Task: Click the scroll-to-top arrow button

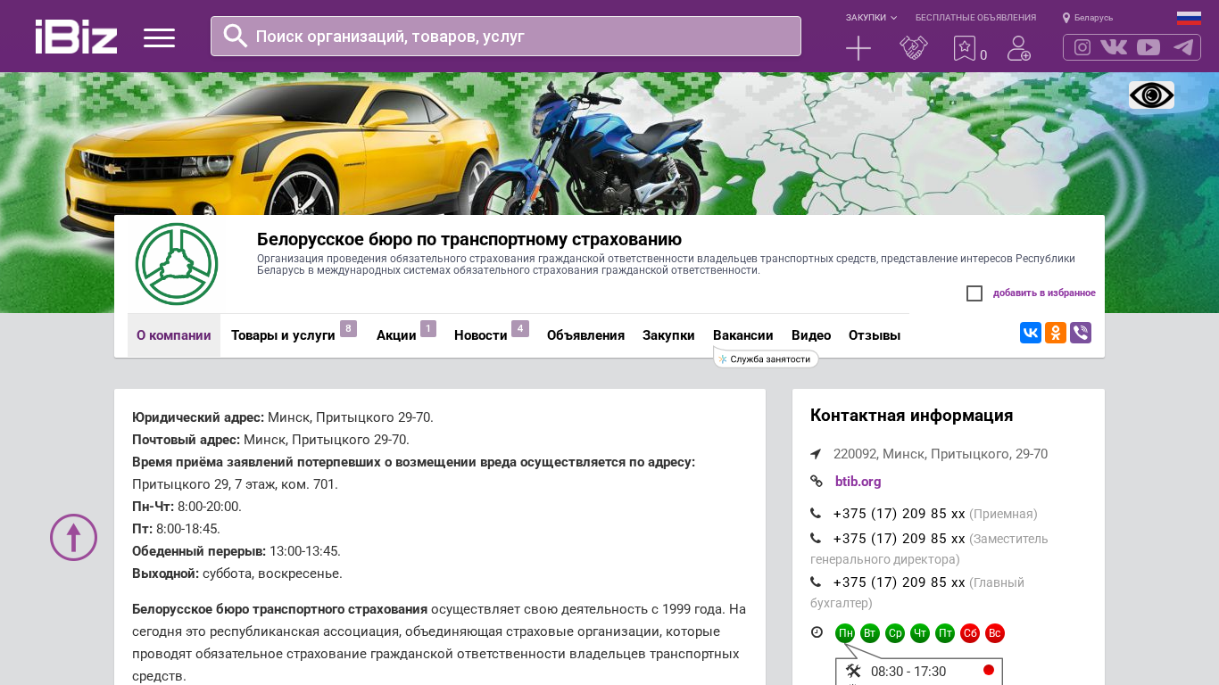Action: [x=73, y=537]
